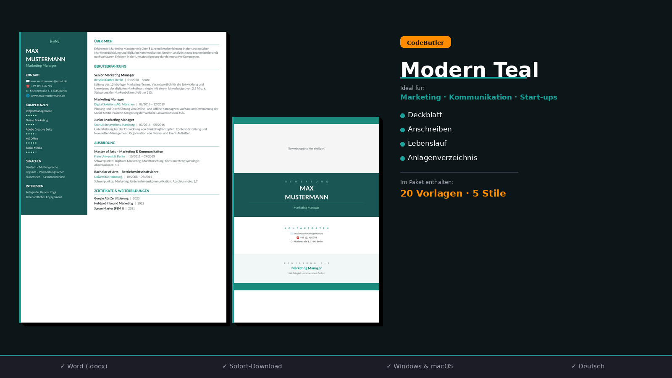
Task: Click the Marketing · Kommunikation · Start-ups line
Action: point(479,97)
